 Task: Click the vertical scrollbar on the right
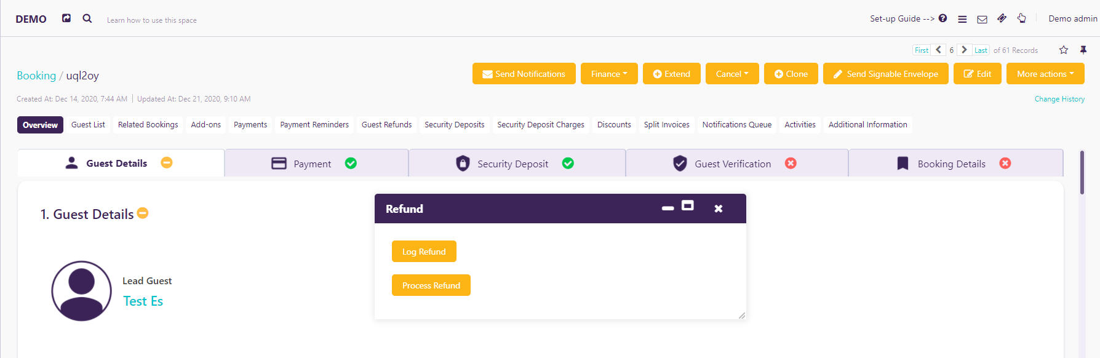click(x=1082, y=172)
